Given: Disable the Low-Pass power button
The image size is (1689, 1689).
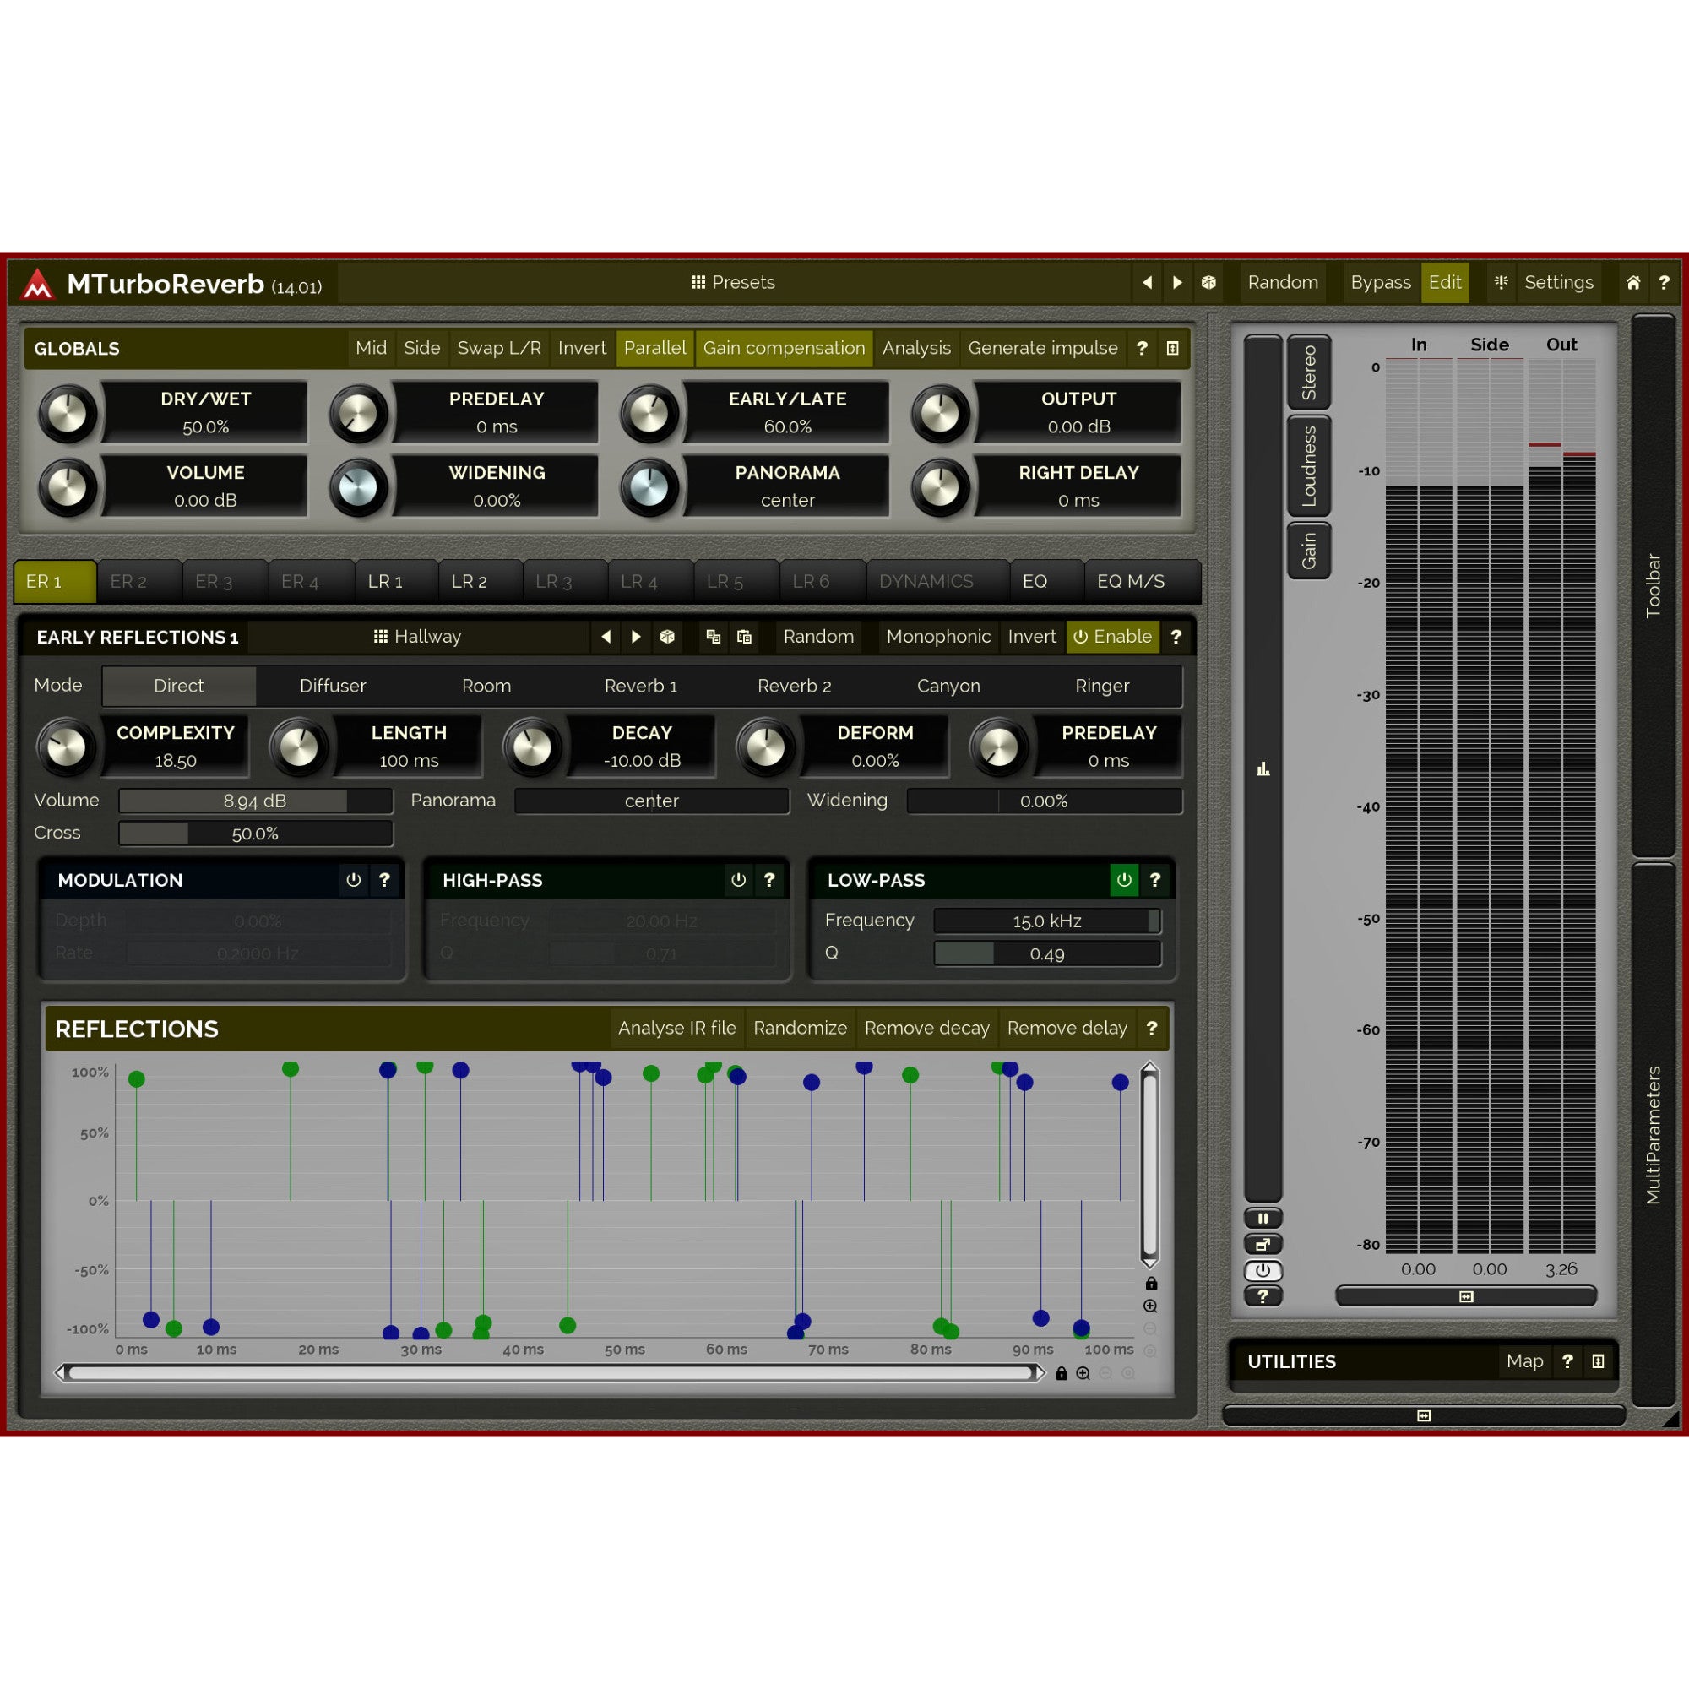Looking at the screenshot, I should click(1124, 880).
